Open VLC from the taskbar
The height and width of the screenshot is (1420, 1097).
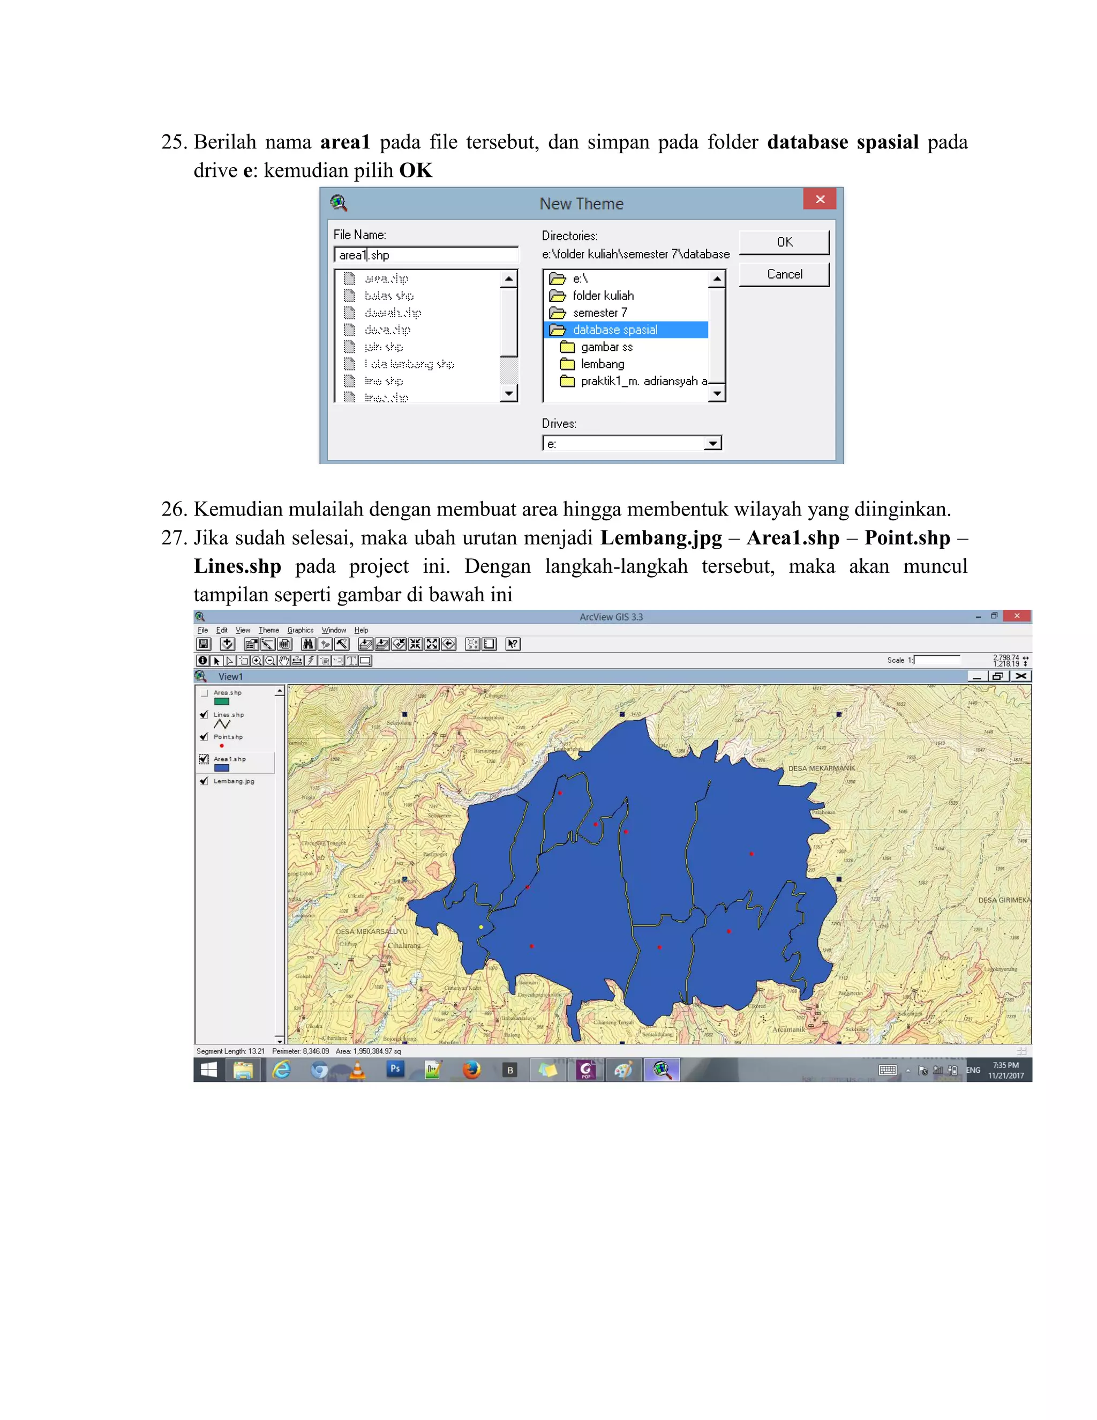357,1070
